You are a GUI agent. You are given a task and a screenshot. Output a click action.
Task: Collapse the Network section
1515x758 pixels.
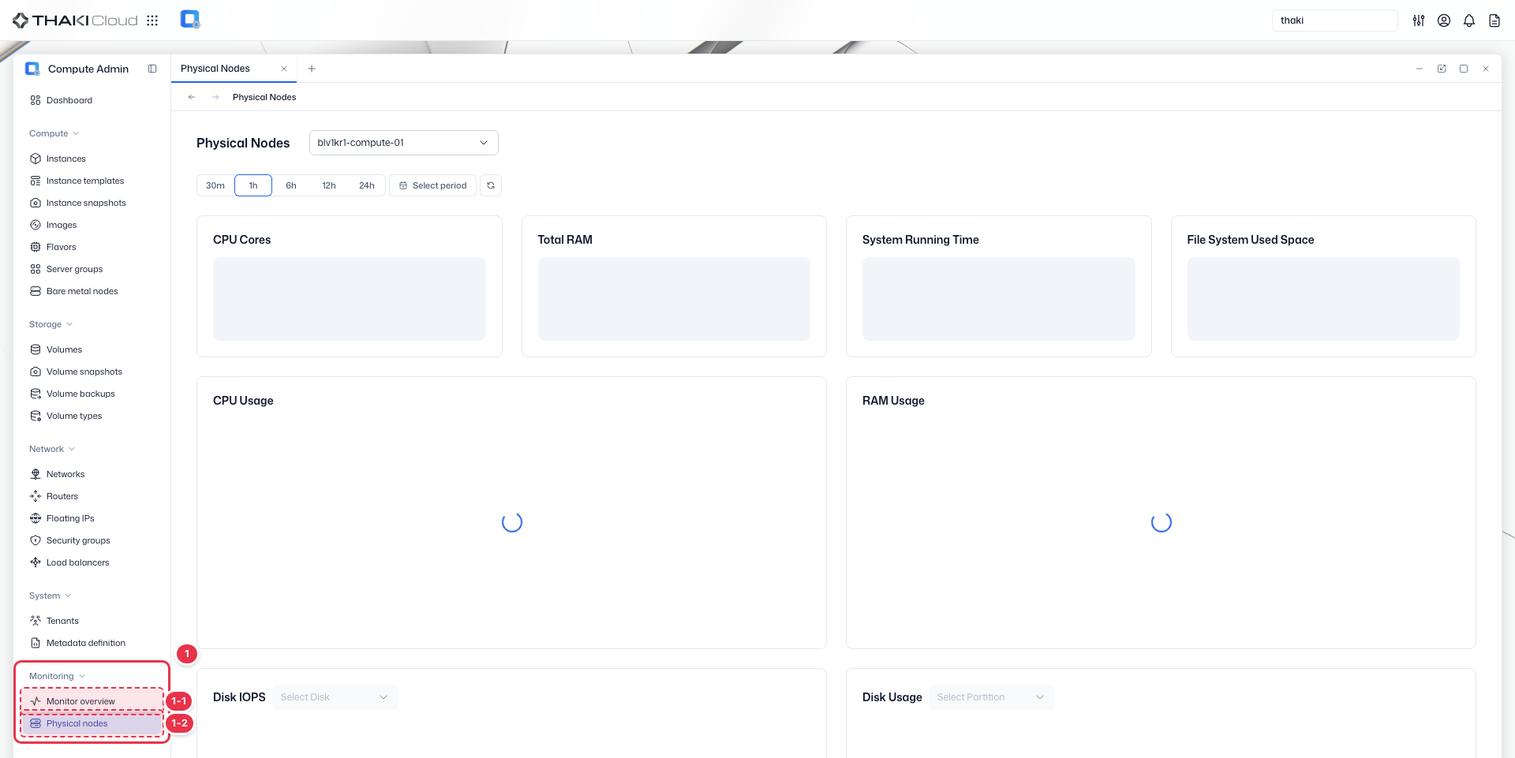pos(52,449)
